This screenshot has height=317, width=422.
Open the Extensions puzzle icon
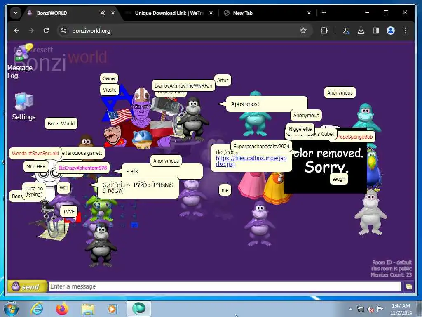point(324,31)
